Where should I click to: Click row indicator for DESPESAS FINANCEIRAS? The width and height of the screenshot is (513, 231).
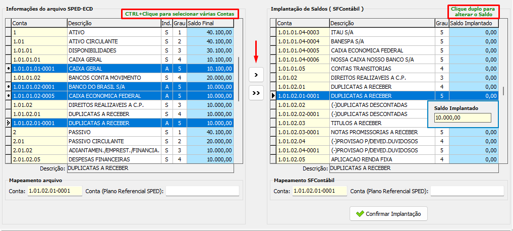pos(8,159)
